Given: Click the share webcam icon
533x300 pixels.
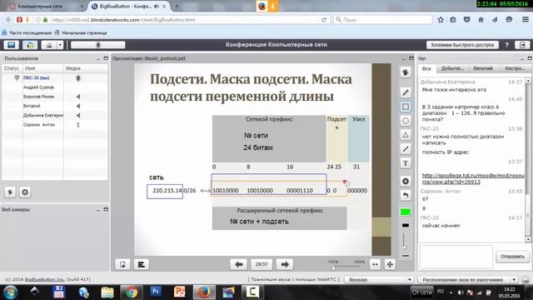Looking at the screenshot, I should [x=49, y=45].
